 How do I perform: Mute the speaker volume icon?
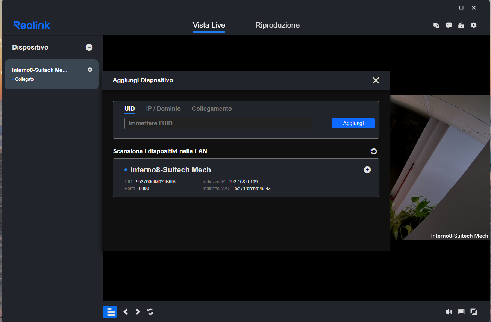pyautogui.click(x=449, y=312)
